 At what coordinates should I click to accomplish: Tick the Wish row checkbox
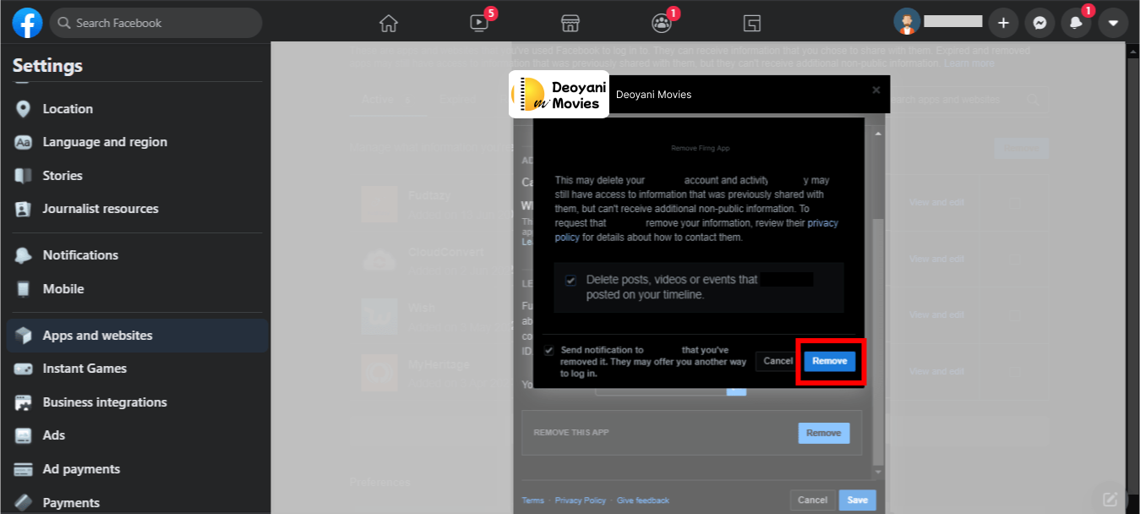pyautogui.click(x=1014, y=315)
